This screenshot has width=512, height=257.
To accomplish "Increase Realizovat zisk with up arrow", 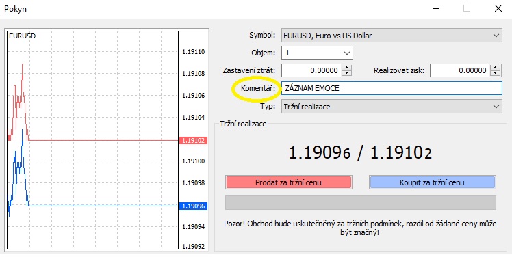I will pyautogui.click(x=496, y=68).
